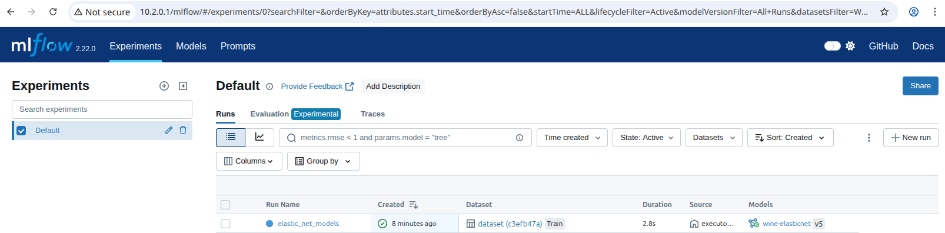Screen dimensions: 945x233
Task: Click the search magnifier icon
Action: [291, 138]
